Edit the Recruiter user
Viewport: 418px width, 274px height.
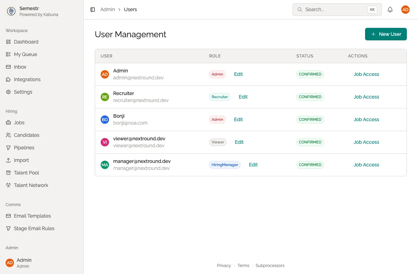point(243,97)
